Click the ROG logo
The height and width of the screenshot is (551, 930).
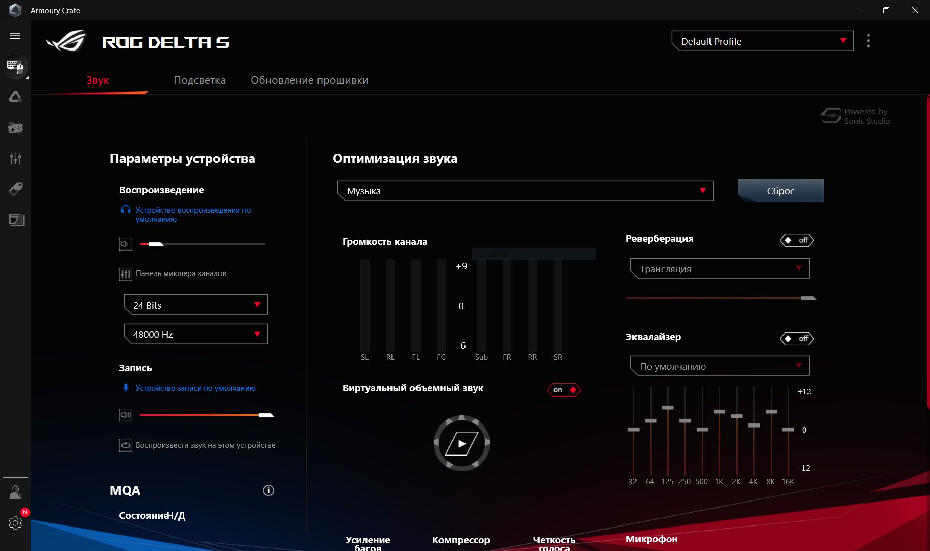click(x=66, y=41)
